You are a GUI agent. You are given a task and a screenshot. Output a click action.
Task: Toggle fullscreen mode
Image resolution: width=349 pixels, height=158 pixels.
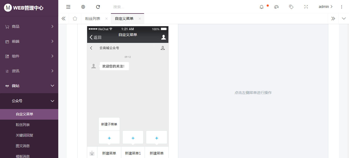(306, 7)
